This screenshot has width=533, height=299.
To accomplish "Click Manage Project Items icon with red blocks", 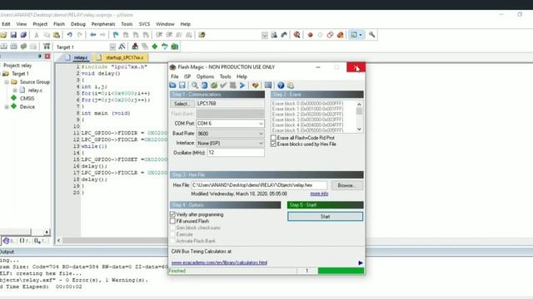I will [135, 47].
